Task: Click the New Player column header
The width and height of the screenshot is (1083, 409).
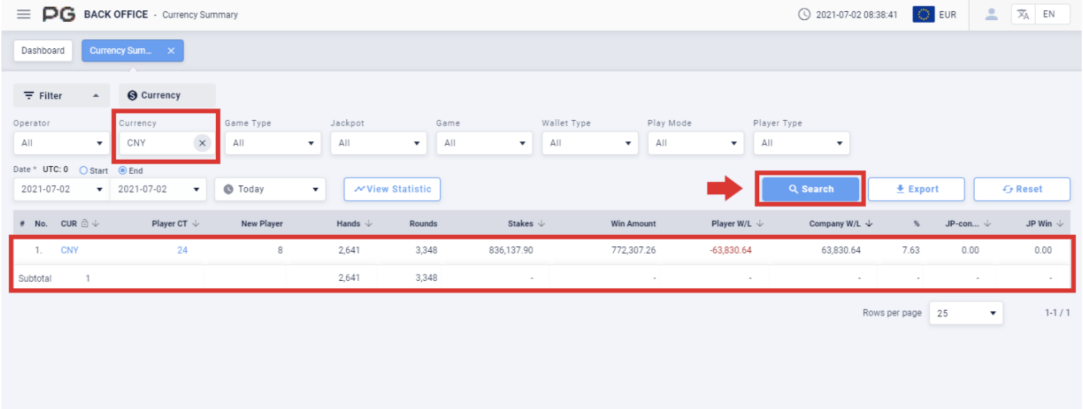Action: pyautogui.click(x=262, y=224)
